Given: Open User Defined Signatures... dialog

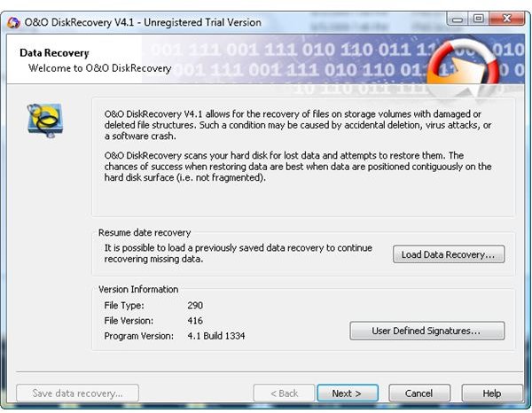Looking at the screenshot, I should coord(426,331).
